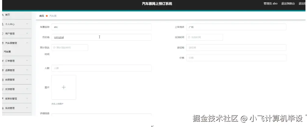Click the 图片 upload box
Screen dimensions: 307x127
click(64, 88)
